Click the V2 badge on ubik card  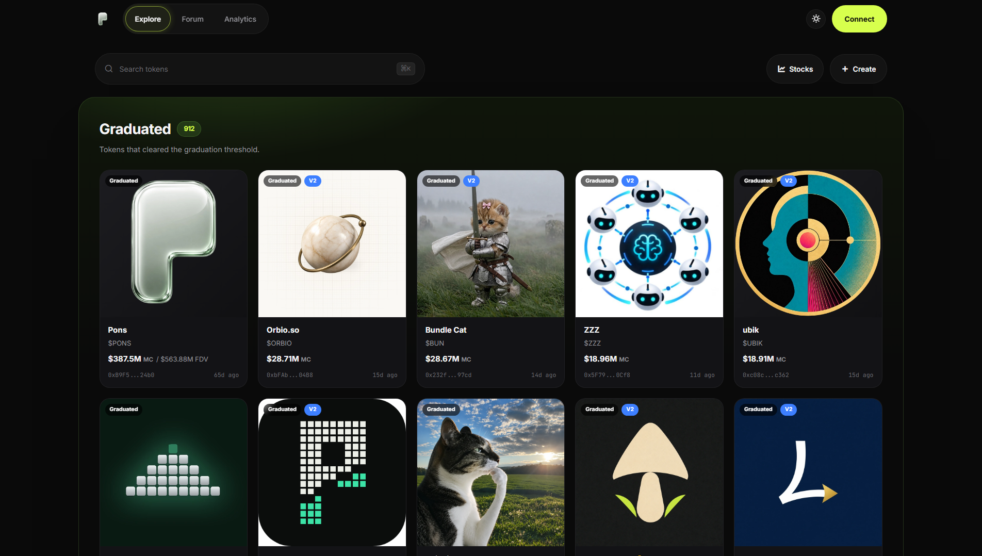(789, 181)
